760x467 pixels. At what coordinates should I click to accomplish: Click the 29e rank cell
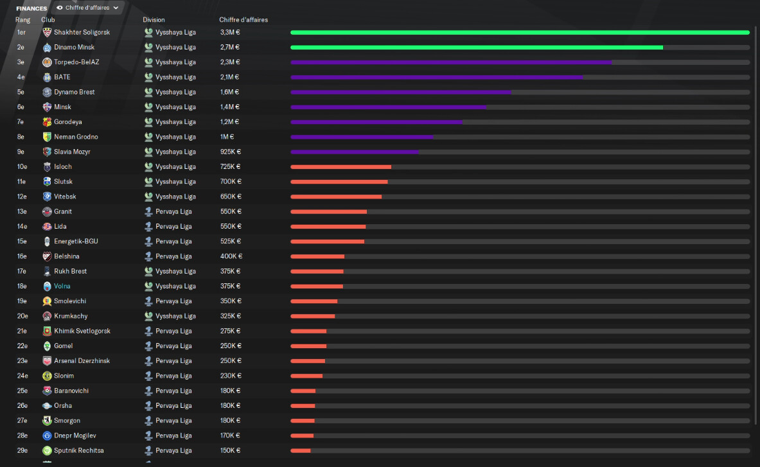click(22, 450)
